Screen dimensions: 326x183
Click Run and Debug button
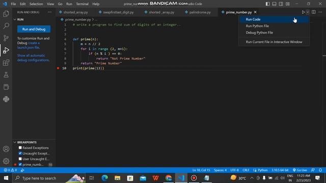coord(34,29)
